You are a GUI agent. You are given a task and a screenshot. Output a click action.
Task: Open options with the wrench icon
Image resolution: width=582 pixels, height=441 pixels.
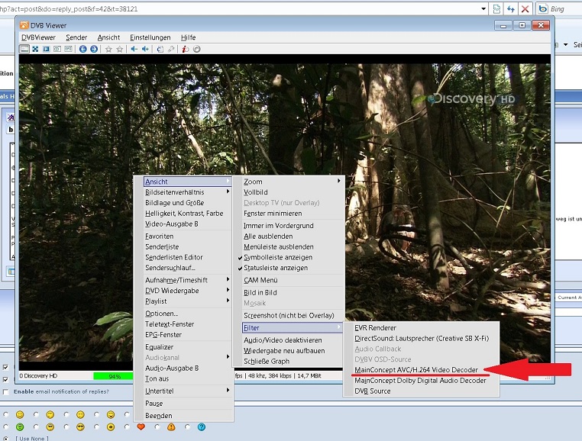click(x=171, y=49)
